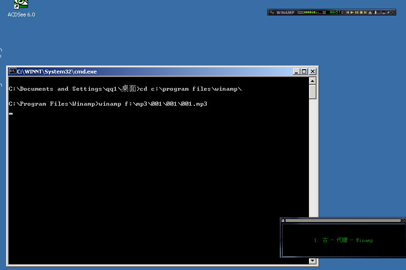The image size is (406, 270).
Task: Click Winamp's seek position slider
Action: point(377,13)
